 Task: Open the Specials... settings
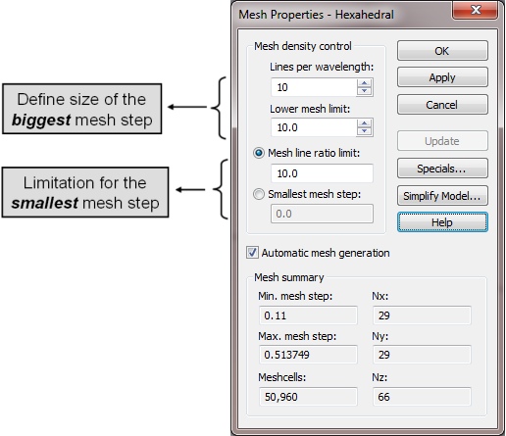pyautogui.click(x=442, y=169)
